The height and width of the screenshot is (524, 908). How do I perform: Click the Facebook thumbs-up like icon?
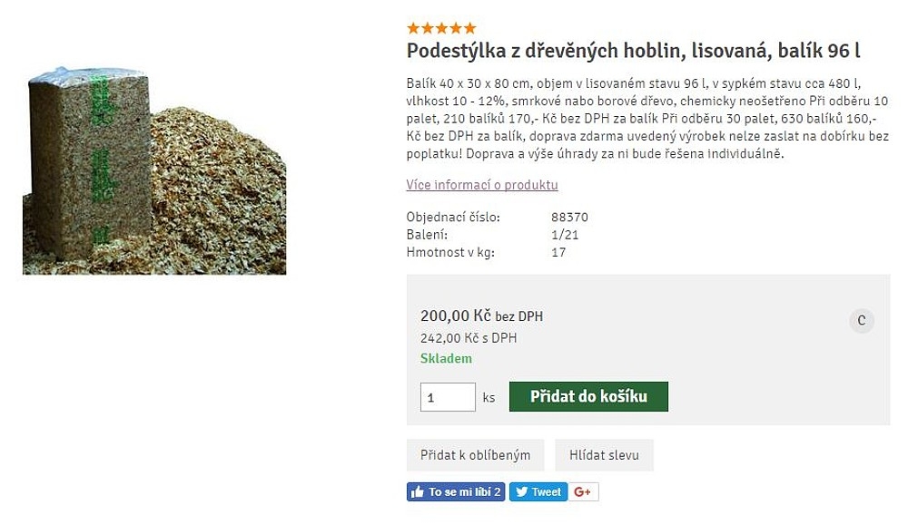click(418, 491)
